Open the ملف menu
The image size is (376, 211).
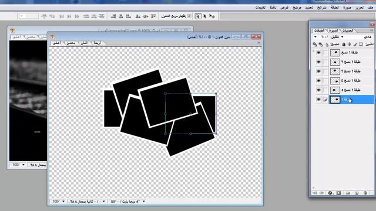[371, 8]
